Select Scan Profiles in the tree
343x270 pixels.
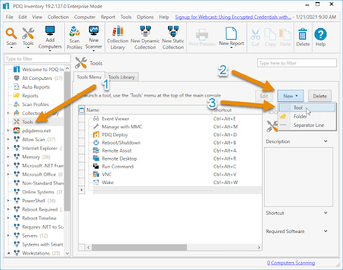pos(36,104)
